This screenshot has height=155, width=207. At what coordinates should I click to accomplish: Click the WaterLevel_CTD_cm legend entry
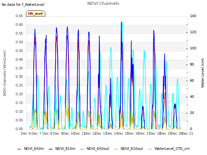pyautogui.click(x=169, y=149)
